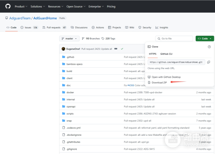This screenshot has width=215, height=154.
Task: Select the GitHub CLI clone tab
Action: [166, 54]
